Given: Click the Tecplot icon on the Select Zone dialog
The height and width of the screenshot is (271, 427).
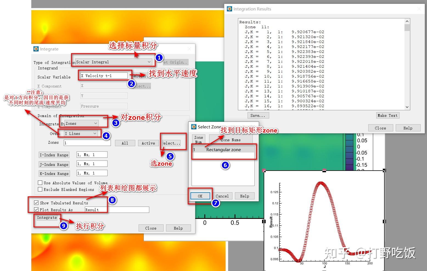Looking at the screenshot, I should 194,127.
